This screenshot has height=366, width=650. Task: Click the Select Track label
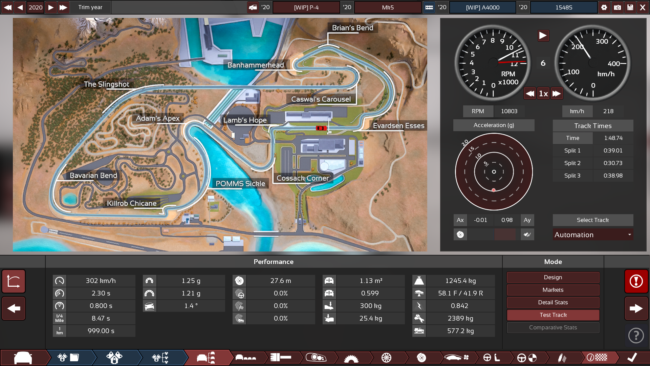coord(593,220)
